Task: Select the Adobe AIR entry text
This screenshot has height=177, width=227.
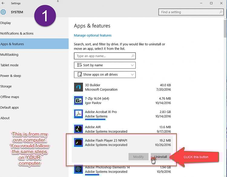Action: (x=93, y=127)
